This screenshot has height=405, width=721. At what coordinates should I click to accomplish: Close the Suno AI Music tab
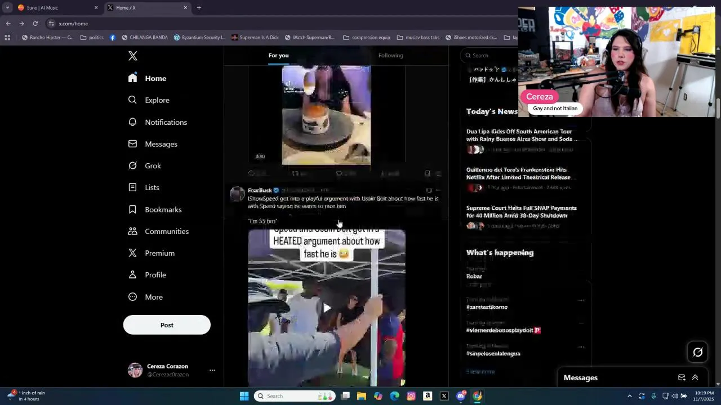tap(96, 8)
